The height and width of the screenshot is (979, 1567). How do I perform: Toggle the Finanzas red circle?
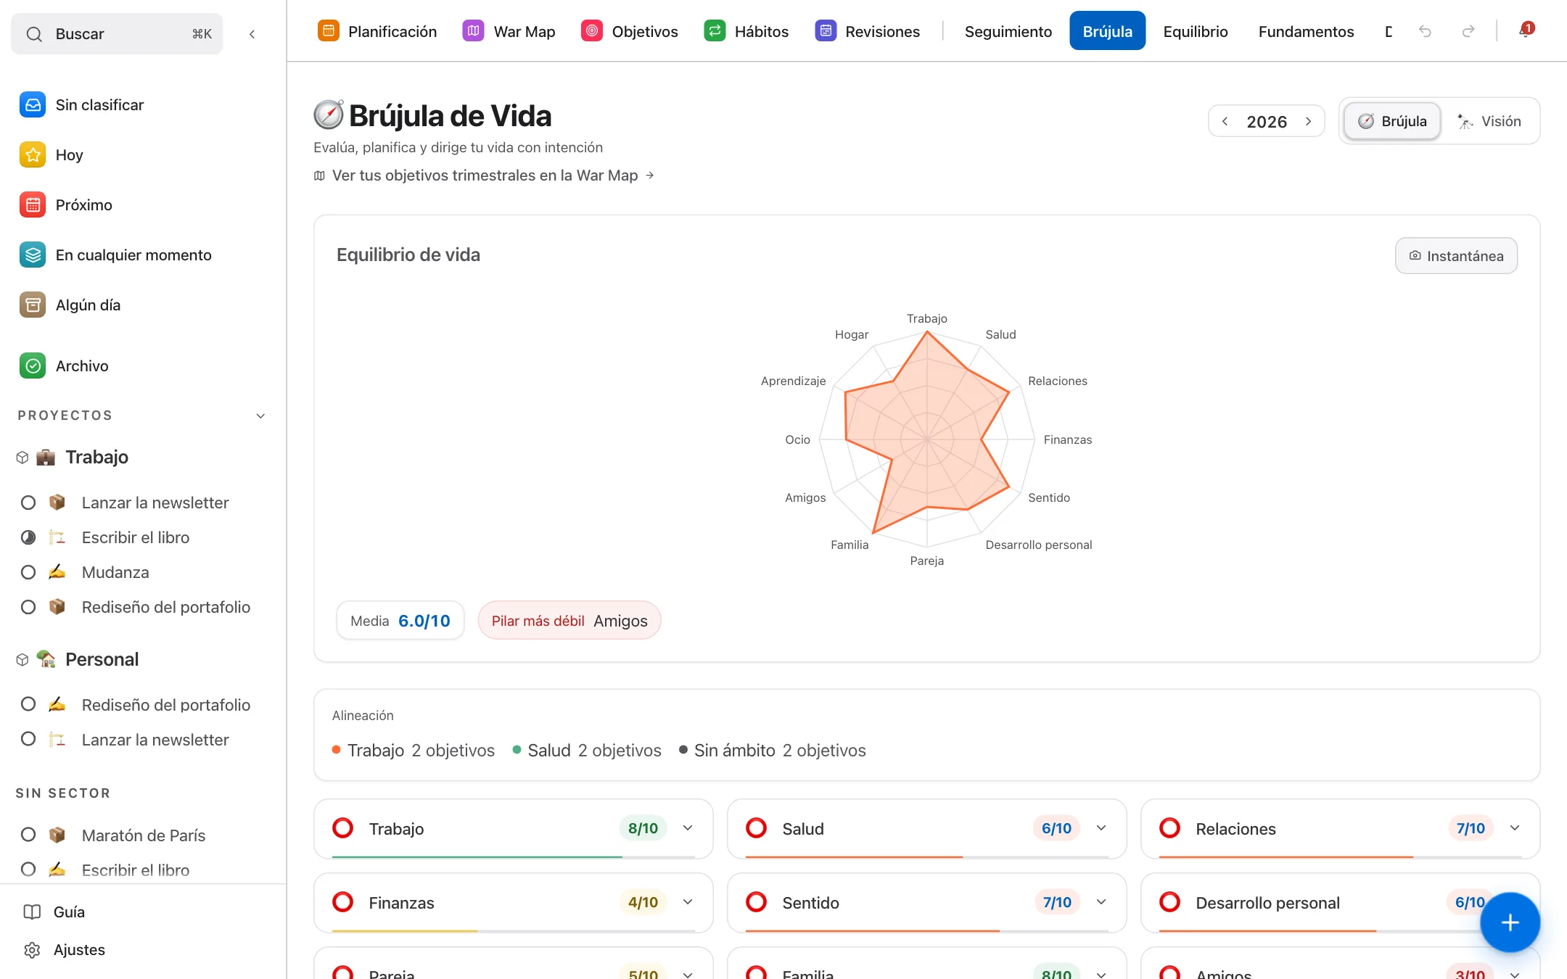point(343,902)
